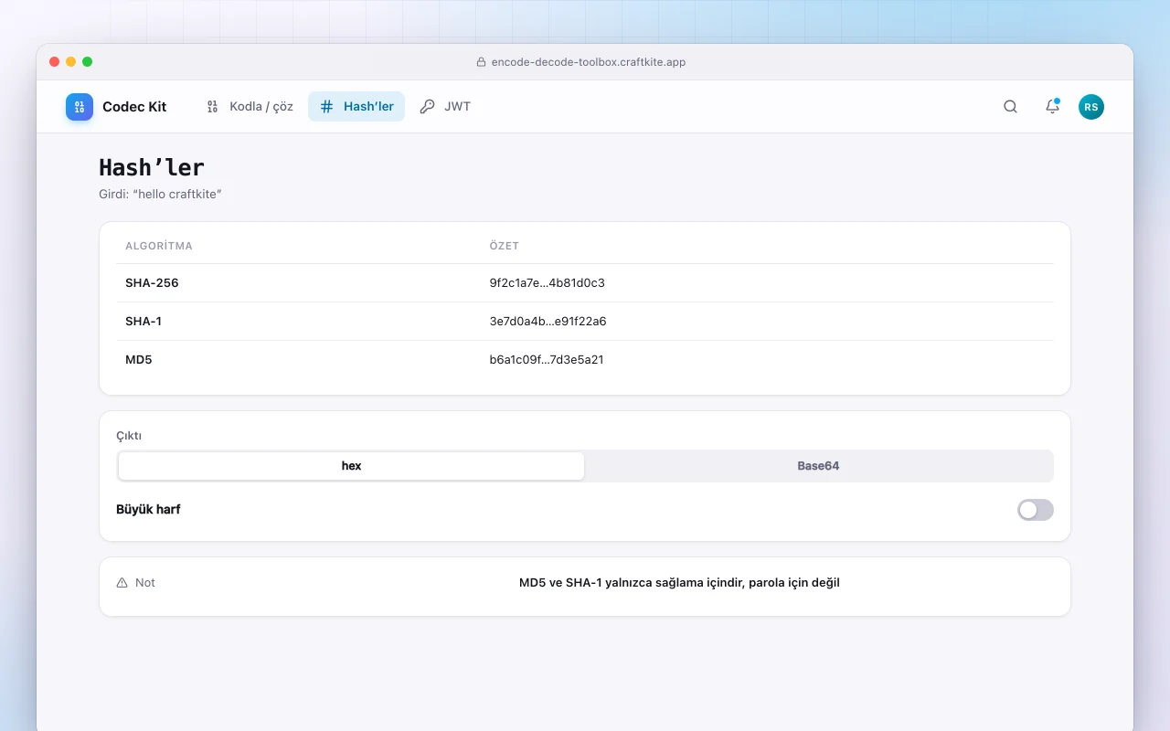Switch output format to Base64
This screenshot has width=1170, height=731.
coord(818,466)
